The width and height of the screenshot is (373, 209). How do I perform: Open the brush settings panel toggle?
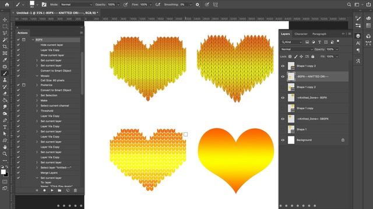44,5
